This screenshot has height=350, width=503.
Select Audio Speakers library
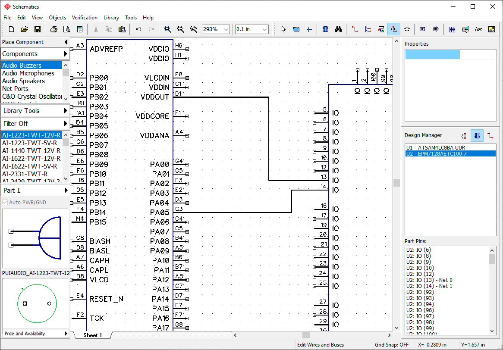[31, 81]
